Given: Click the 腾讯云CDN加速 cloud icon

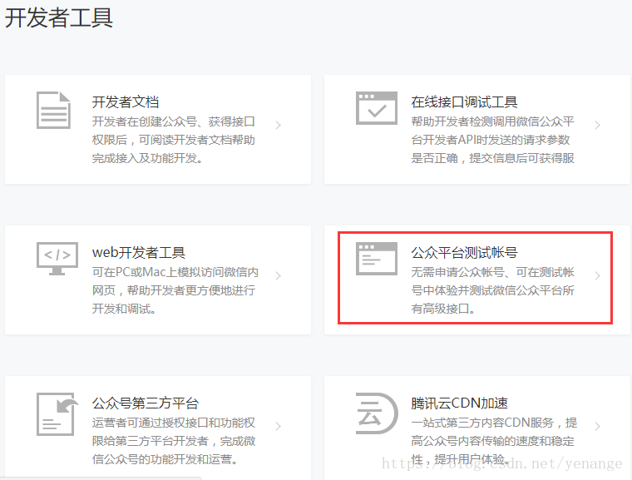Looking at the screenshot, I should pyautogui.click(x=377, y=413).
